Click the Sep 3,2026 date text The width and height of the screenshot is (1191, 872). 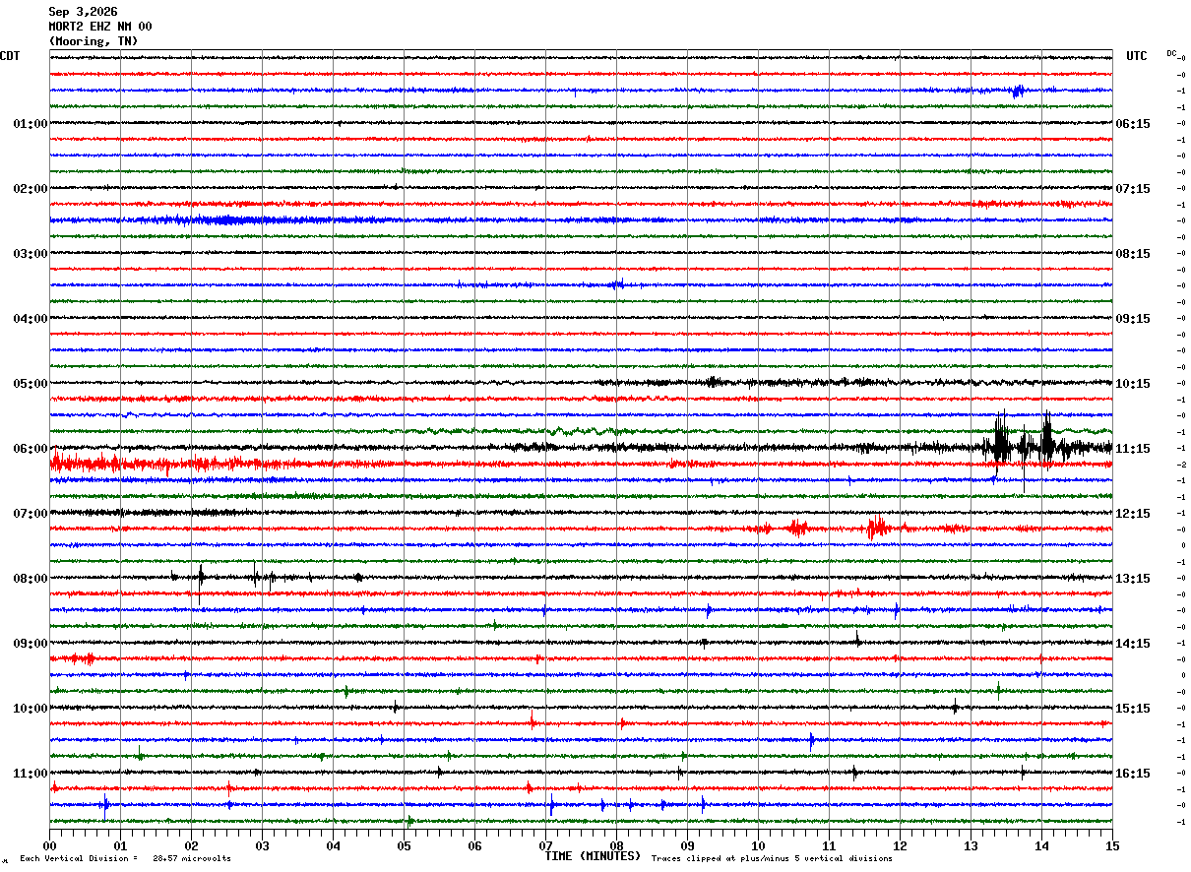tap(83, 12)
